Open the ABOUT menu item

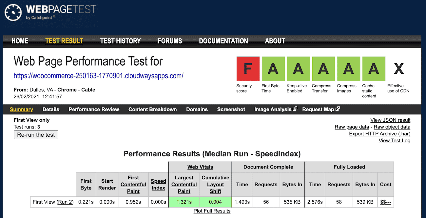click(x=275, y=41)
